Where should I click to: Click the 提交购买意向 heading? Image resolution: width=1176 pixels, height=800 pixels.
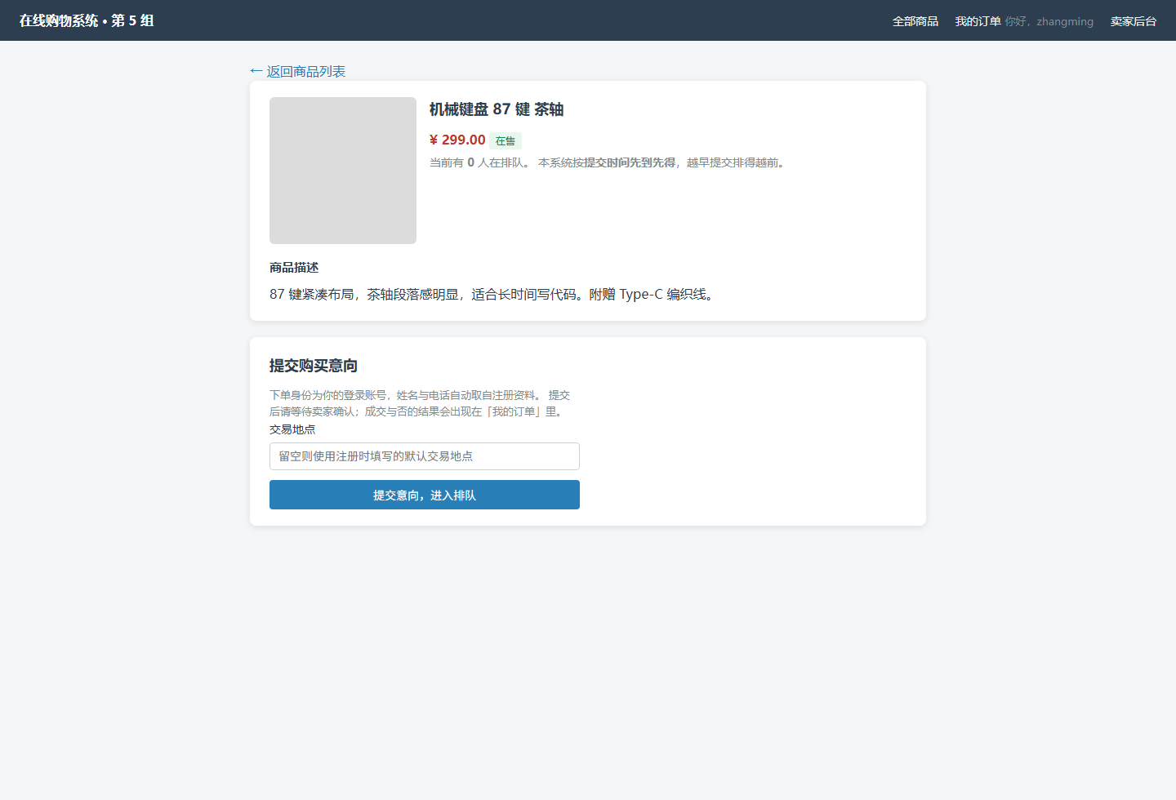[x=314, y=366]
